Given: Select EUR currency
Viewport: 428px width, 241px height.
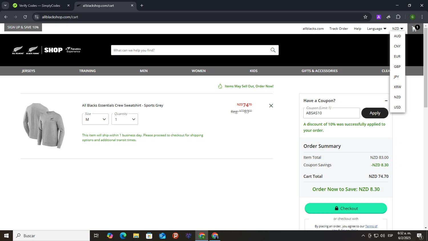Looking at the screenshot, I should coord(397,57).
